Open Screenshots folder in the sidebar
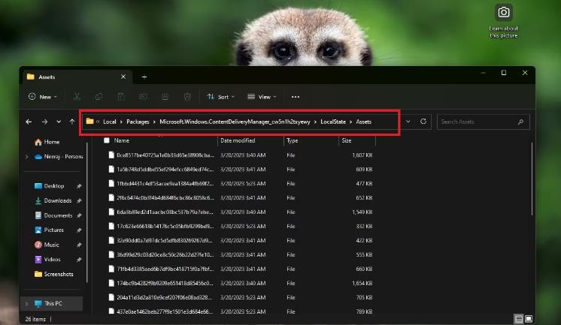 pyautogui.click(x=53, y=274)
